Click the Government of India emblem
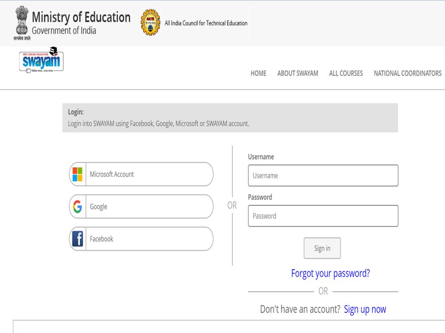 22,21
